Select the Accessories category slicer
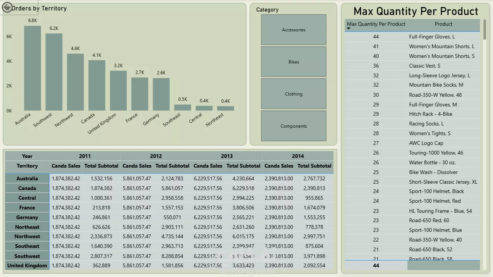The image size is (493, 277). [x=294, y=30]
